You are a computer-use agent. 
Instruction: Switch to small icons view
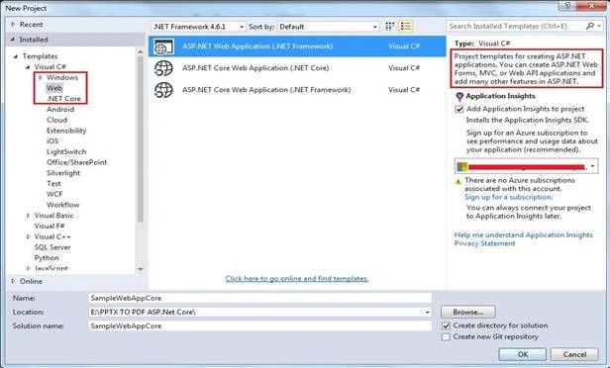[389, 26]
